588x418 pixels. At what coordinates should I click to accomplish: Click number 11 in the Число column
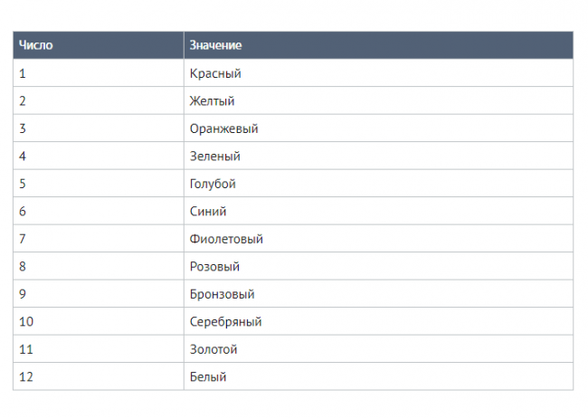click(25, 349)
